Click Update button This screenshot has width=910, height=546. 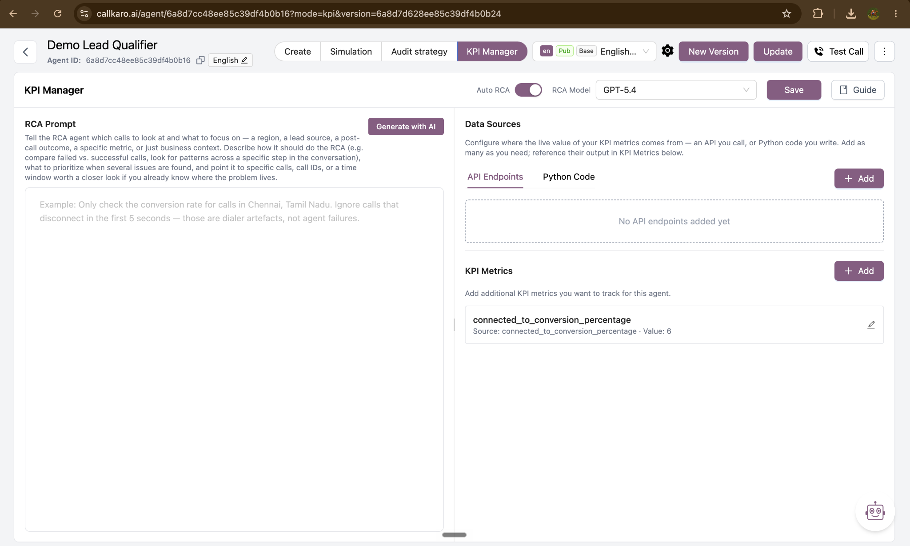click(778, 52)
